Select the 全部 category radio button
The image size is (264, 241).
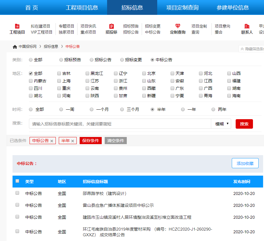[31, 60]
